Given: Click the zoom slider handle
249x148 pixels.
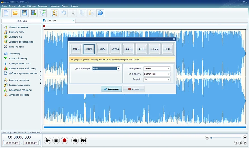Looking at the screenshot, I should pyautogui.click(x=211, y=138).
